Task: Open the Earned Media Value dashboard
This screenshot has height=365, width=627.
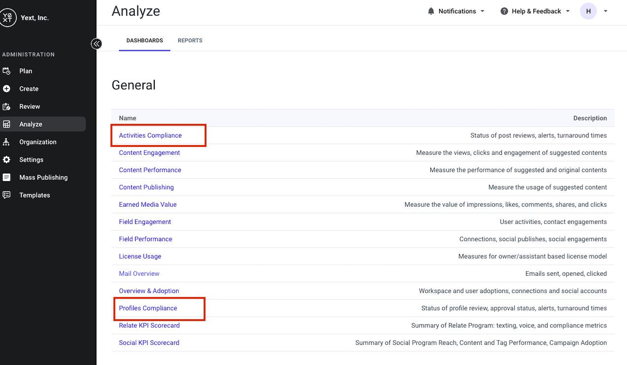Action: click(x=148, y=204)
